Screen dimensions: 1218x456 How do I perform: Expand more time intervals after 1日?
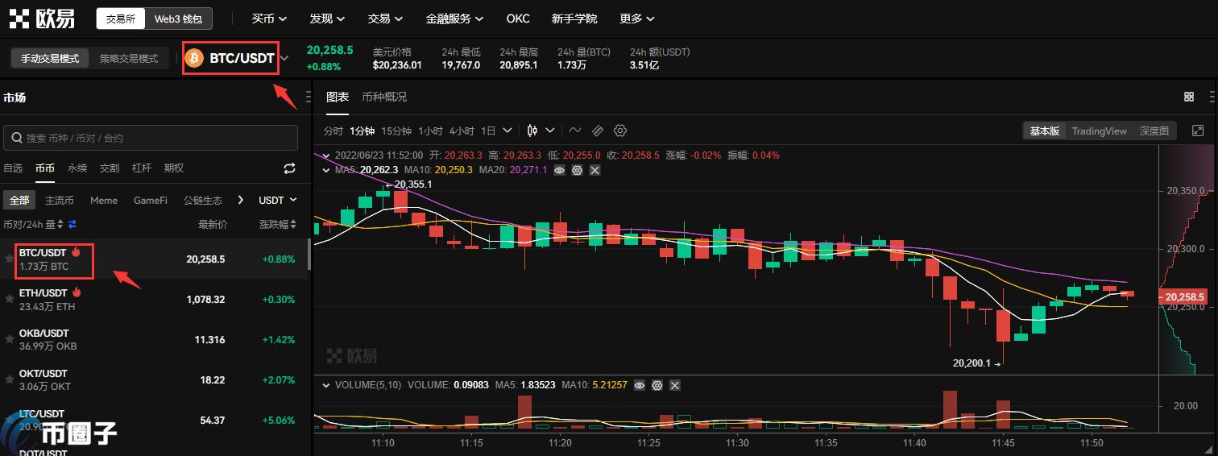click(507, 131)
